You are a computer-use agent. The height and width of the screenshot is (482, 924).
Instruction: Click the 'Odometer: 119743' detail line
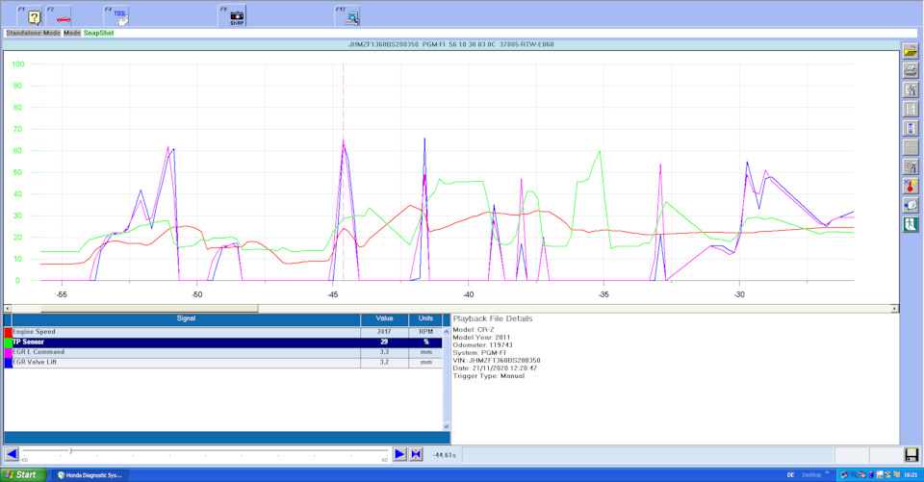(482, 345)
